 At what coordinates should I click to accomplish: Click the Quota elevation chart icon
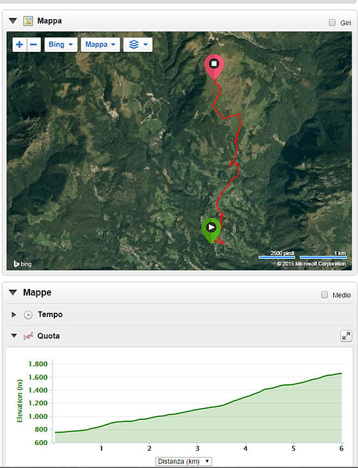coord(28,336)
